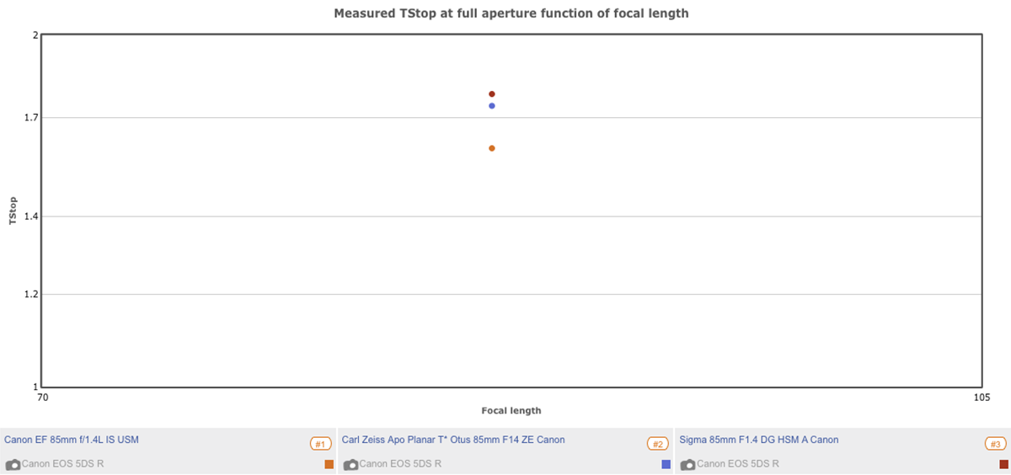This screenshot has width=1011, height=475.
Task: Click Canon EOS 5DS R under the Canon lens
Action: tap(63, 464)
